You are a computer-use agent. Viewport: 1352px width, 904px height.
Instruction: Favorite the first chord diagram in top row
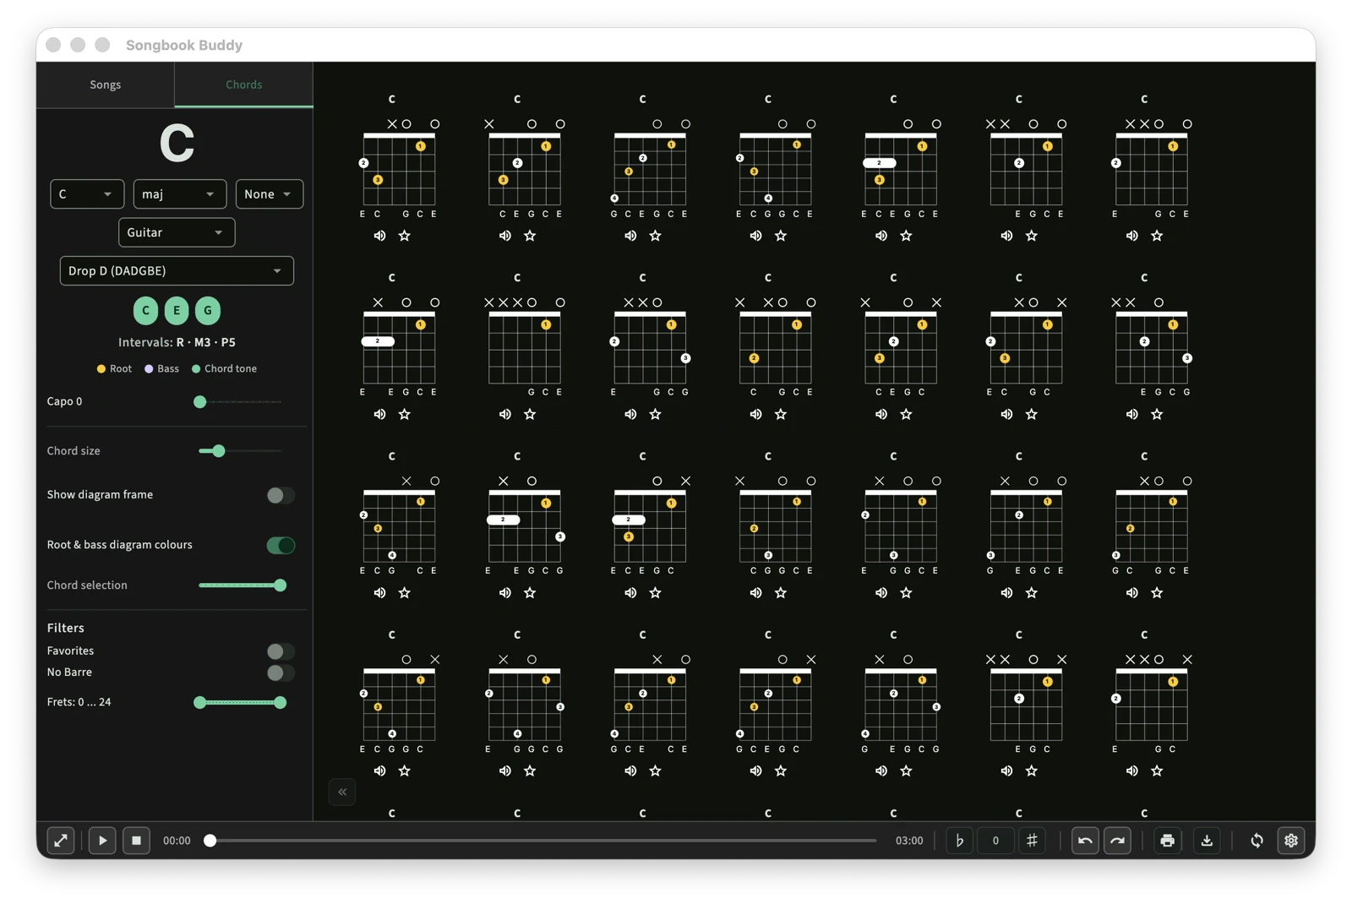[x=405, y=236]
